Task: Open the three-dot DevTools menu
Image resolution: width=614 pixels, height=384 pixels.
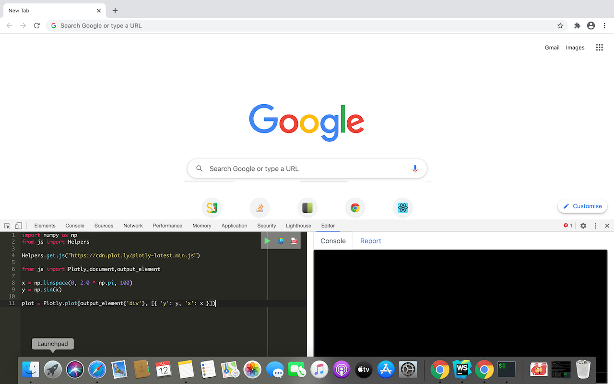Action: pyautogui.click(x=595, y=225)
